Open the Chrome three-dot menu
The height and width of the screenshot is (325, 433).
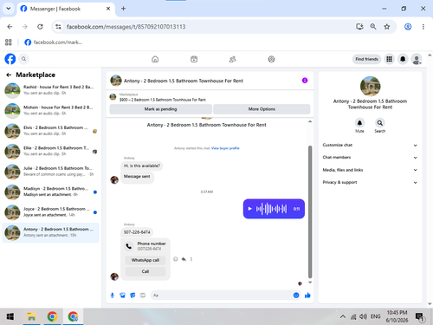point(423,27)
